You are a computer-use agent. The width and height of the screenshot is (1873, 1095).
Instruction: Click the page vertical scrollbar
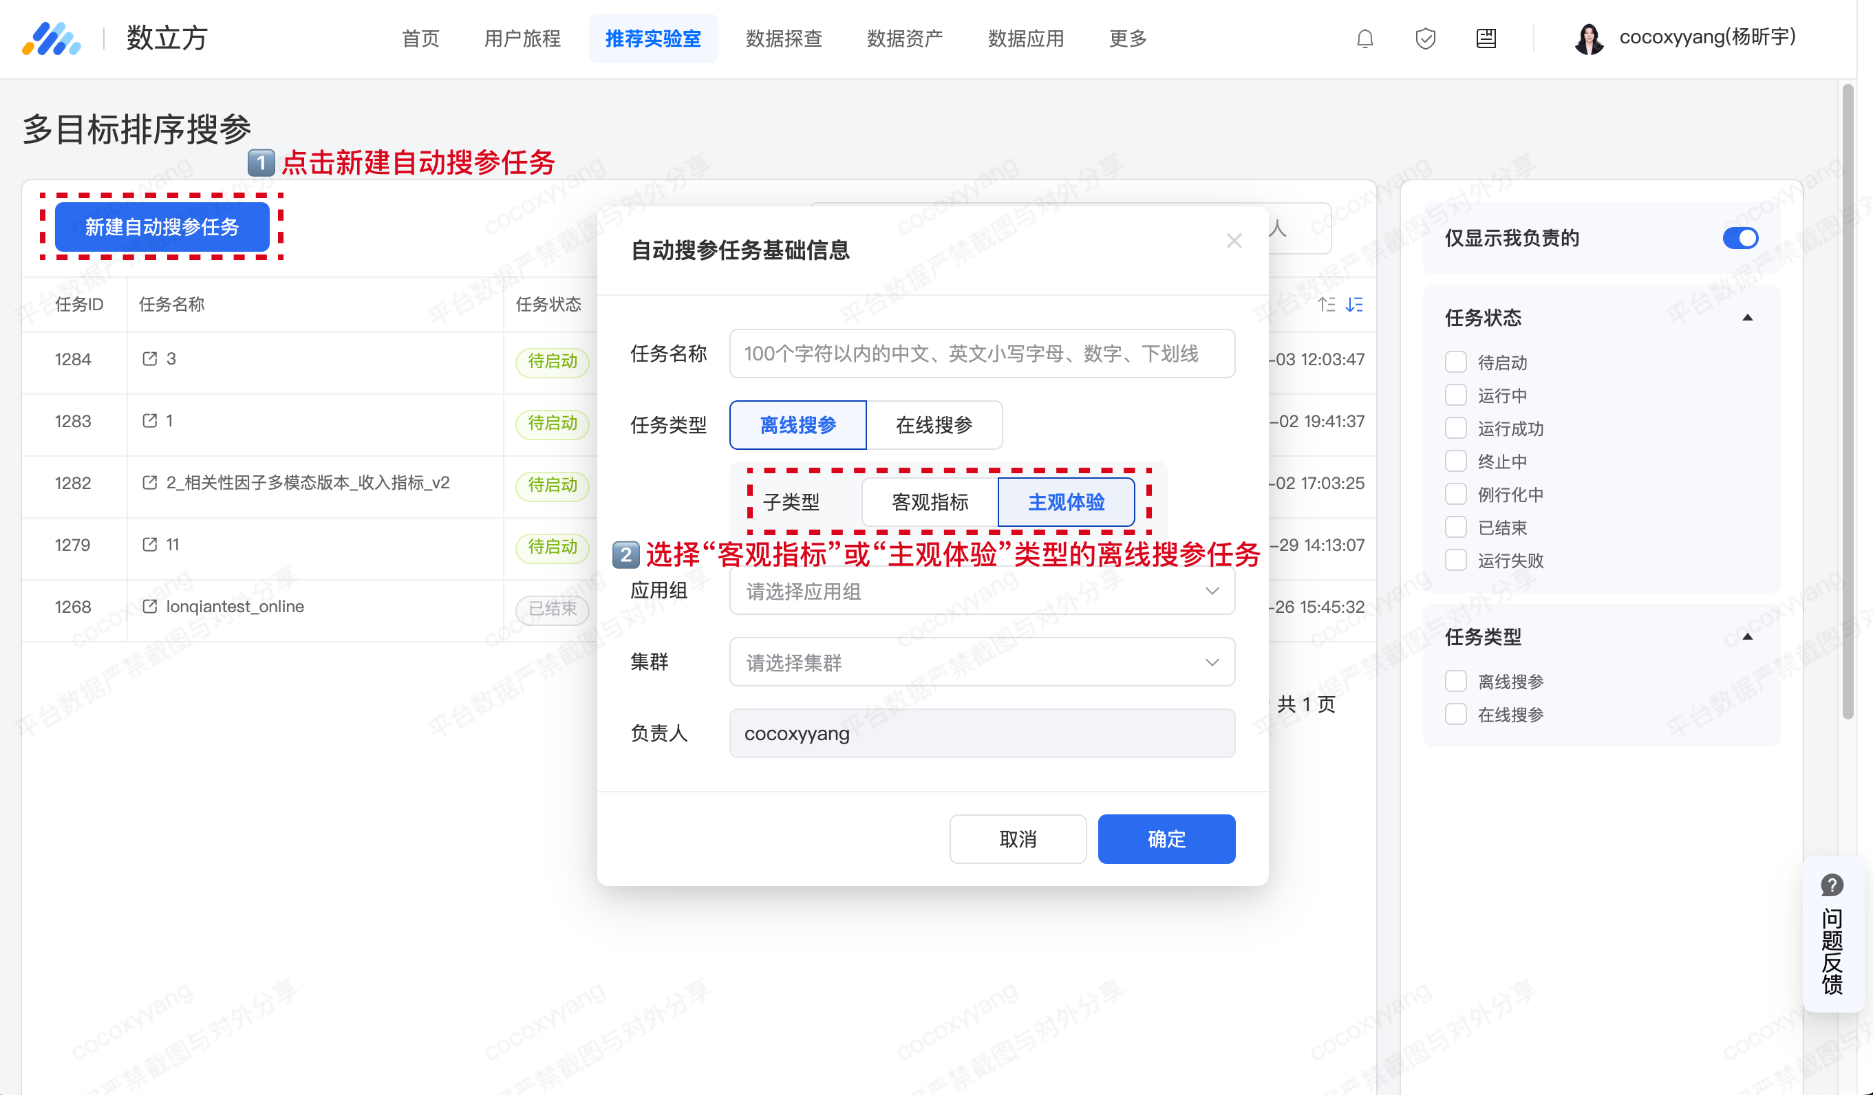1848,401
